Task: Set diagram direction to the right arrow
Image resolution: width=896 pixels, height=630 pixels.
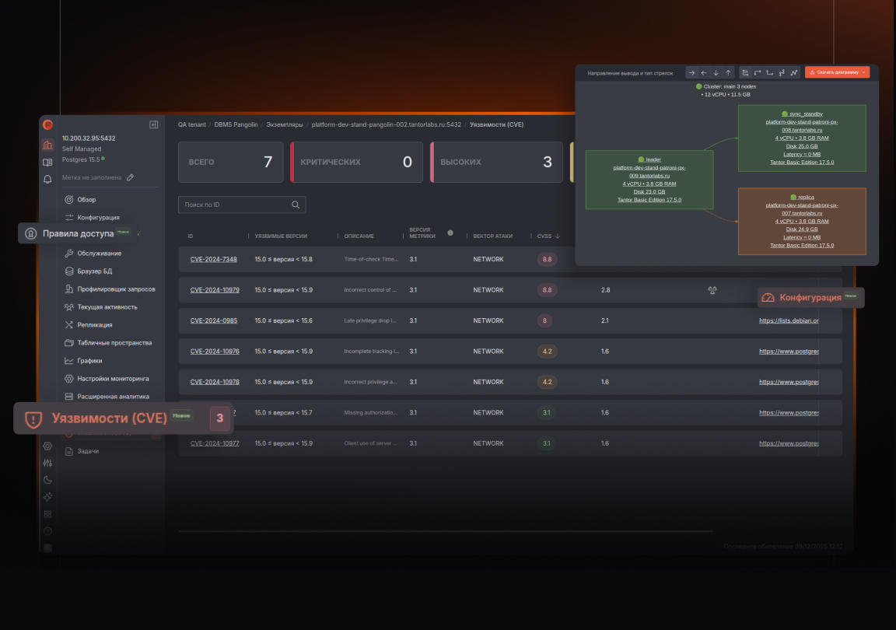Action: [x=692, y=72]
